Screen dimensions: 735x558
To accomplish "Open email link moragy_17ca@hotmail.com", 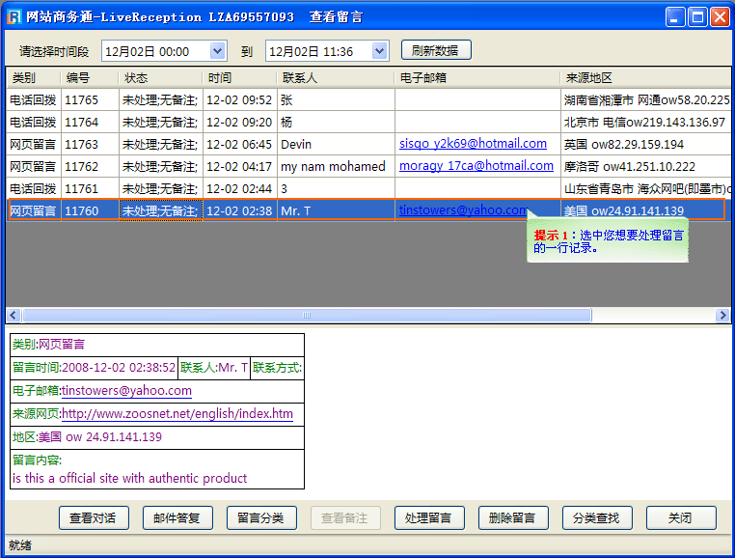I will point(476,166).
